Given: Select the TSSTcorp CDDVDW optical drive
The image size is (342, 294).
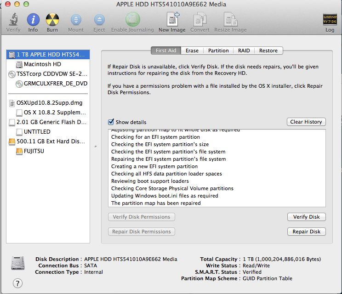Looking at the screenshot, I should click(x=48, y=74).
